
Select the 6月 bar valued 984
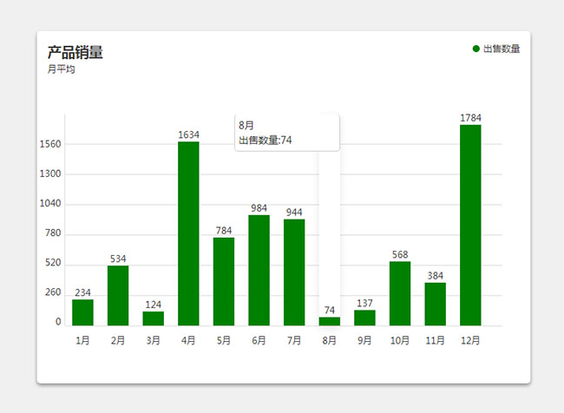point(259,270)
